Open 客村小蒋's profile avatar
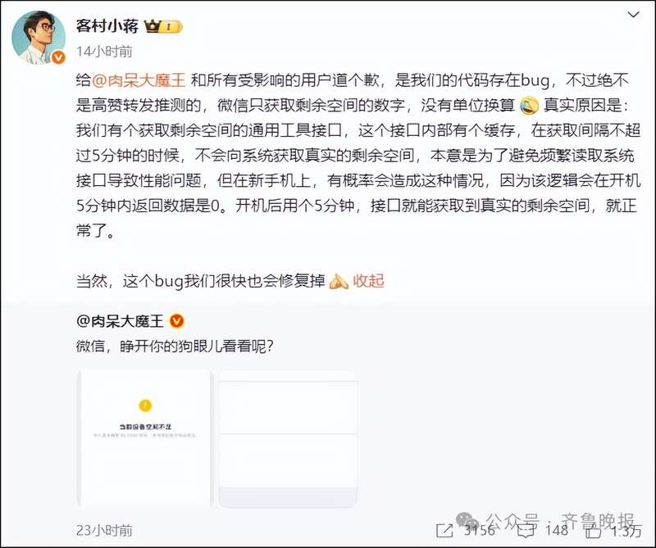The height and width of the screenshot is (548, 656). coord(39,38)
